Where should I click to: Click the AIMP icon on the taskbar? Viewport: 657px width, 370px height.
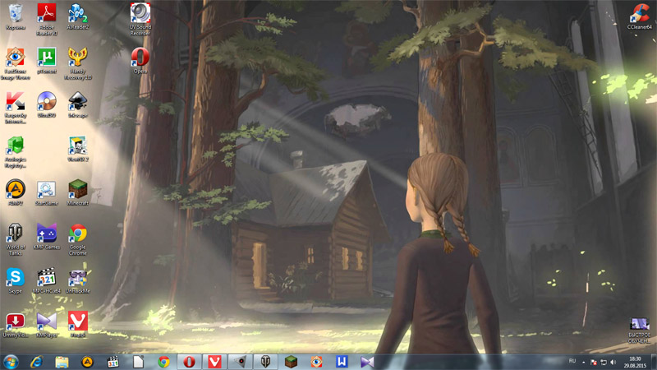(87, 362)
